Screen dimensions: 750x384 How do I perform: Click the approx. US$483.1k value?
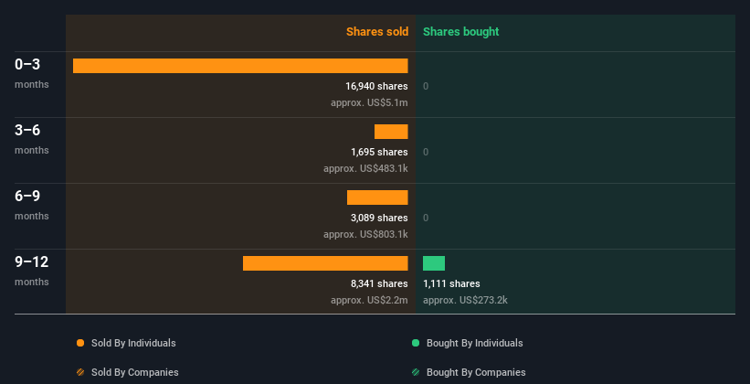[366, 168]
